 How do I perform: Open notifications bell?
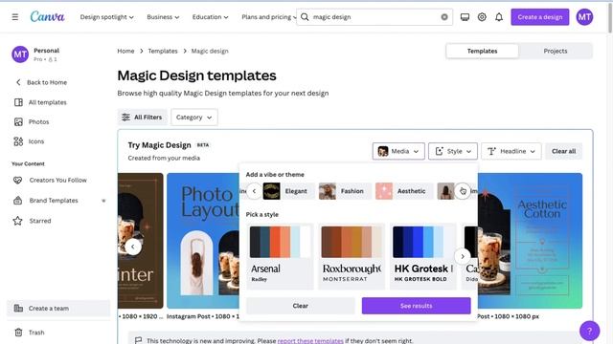point(499,17)
